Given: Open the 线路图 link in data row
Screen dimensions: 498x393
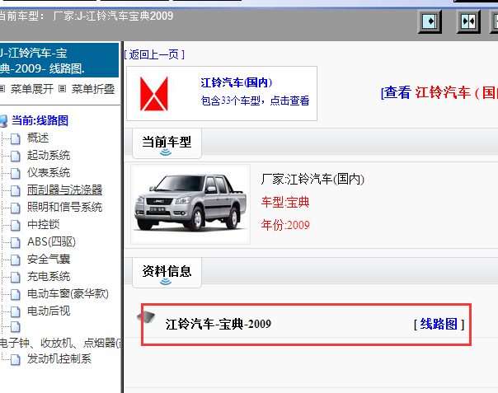Looking at the screenshot, I should click(x=439, y=324).
